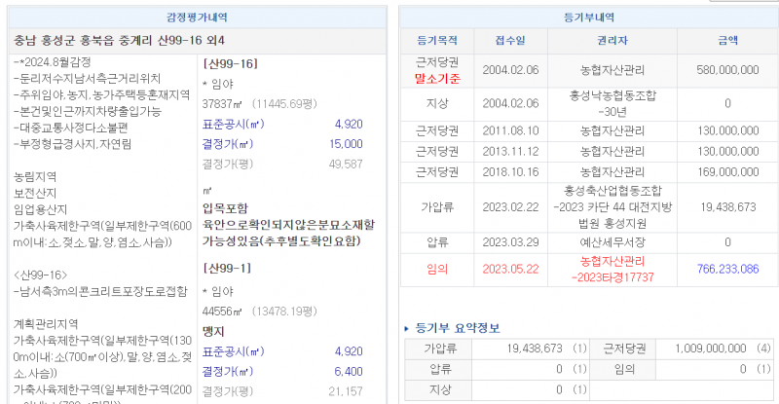779x404 pixels.
Task: Click the 580,000,000 mortgage amount
Action: pos(727,71)
